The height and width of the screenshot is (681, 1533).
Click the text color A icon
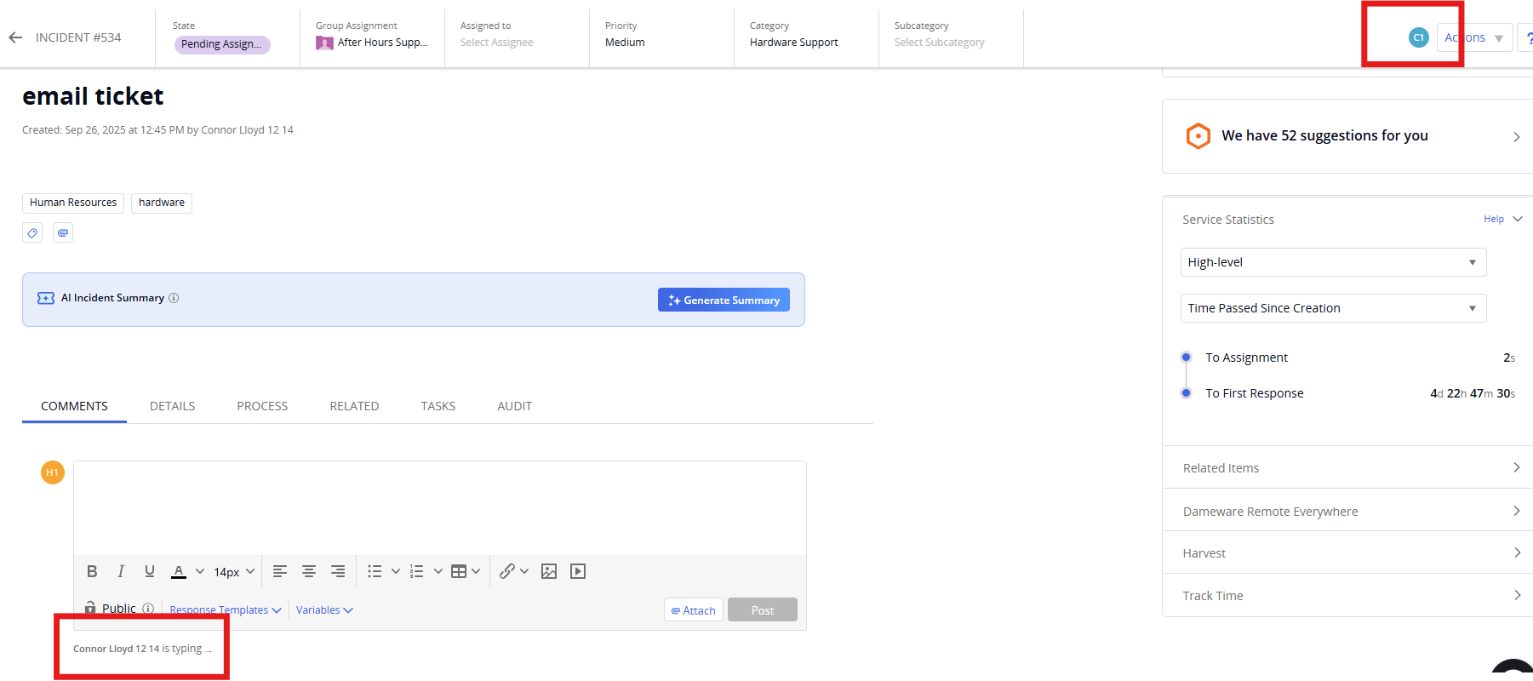coord(179,571)
